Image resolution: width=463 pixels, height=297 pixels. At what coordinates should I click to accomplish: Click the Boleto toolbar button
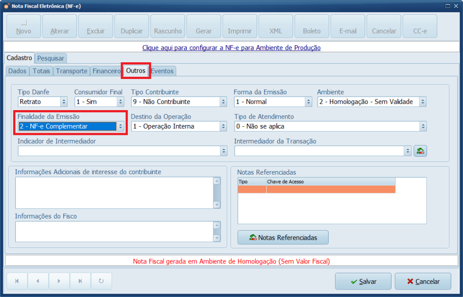[x=312, y=26]
